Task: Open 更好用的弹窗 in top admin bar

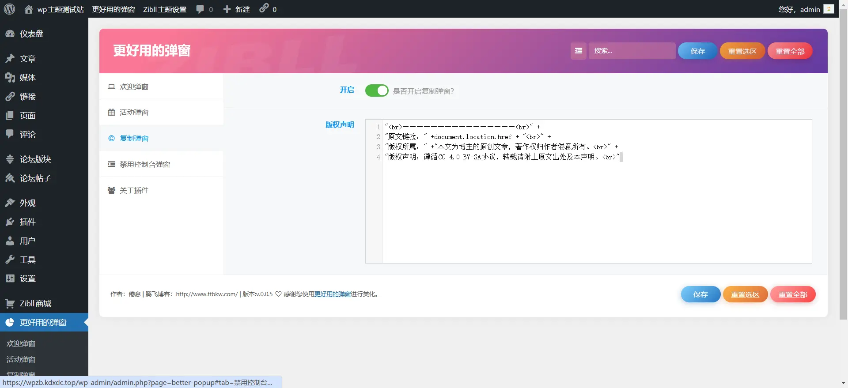Action: point(114,9)
